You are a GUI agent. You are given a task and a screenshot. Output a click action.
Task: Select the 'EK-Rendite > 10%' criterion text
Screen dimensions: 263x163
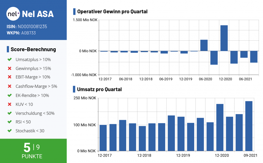tap(32, 96)
